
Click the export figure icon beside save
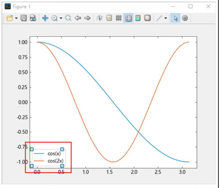pos(33,18)
